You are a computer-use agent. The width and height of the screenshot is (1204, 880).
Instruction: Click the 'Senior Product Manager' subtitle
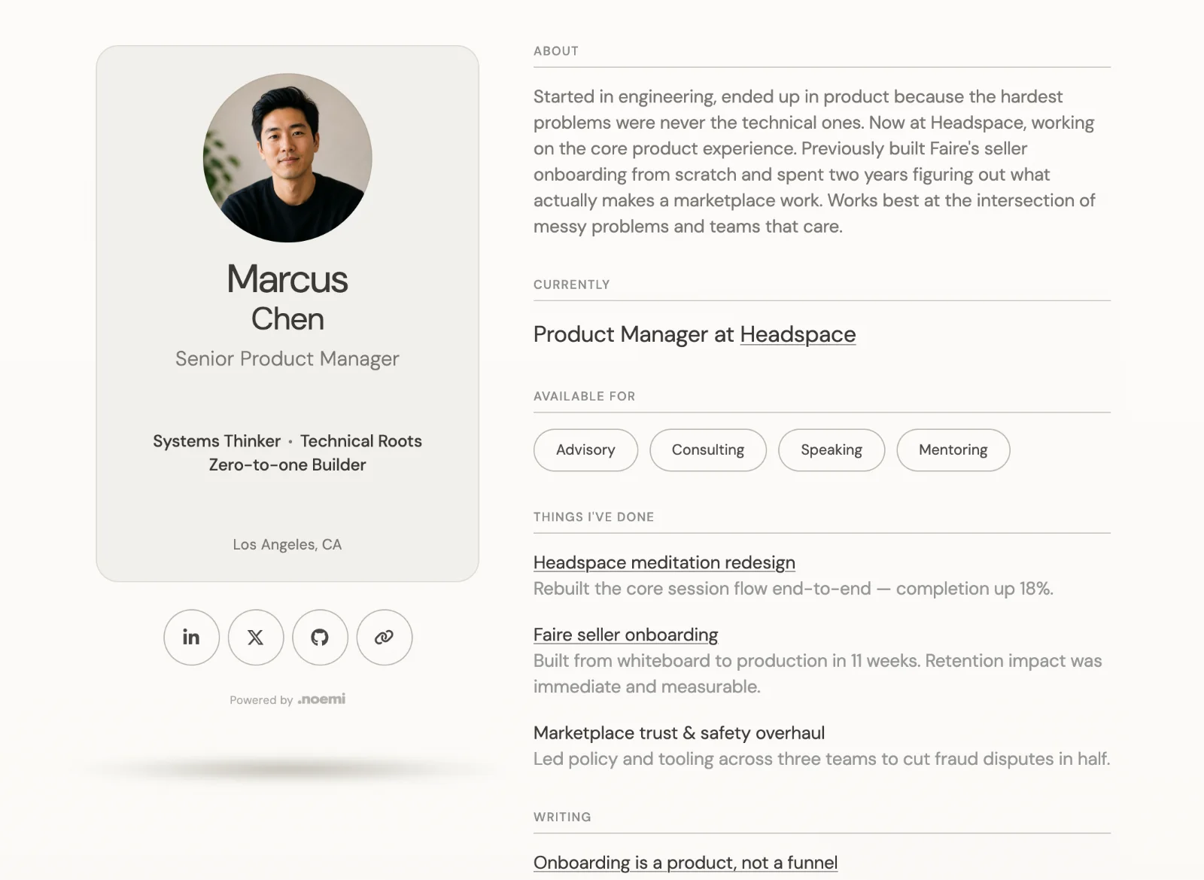point(287,359)
